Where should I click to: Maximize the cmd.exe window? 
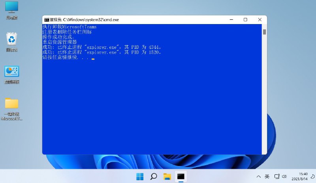pyautogui.click(x=245, y=20)
